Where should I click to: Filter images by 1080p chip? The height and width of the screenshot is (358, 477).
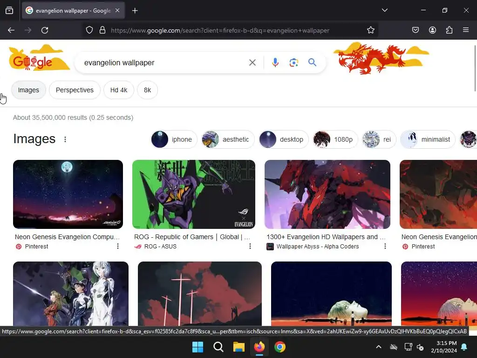pyautogui.click(x=335, y=139)
